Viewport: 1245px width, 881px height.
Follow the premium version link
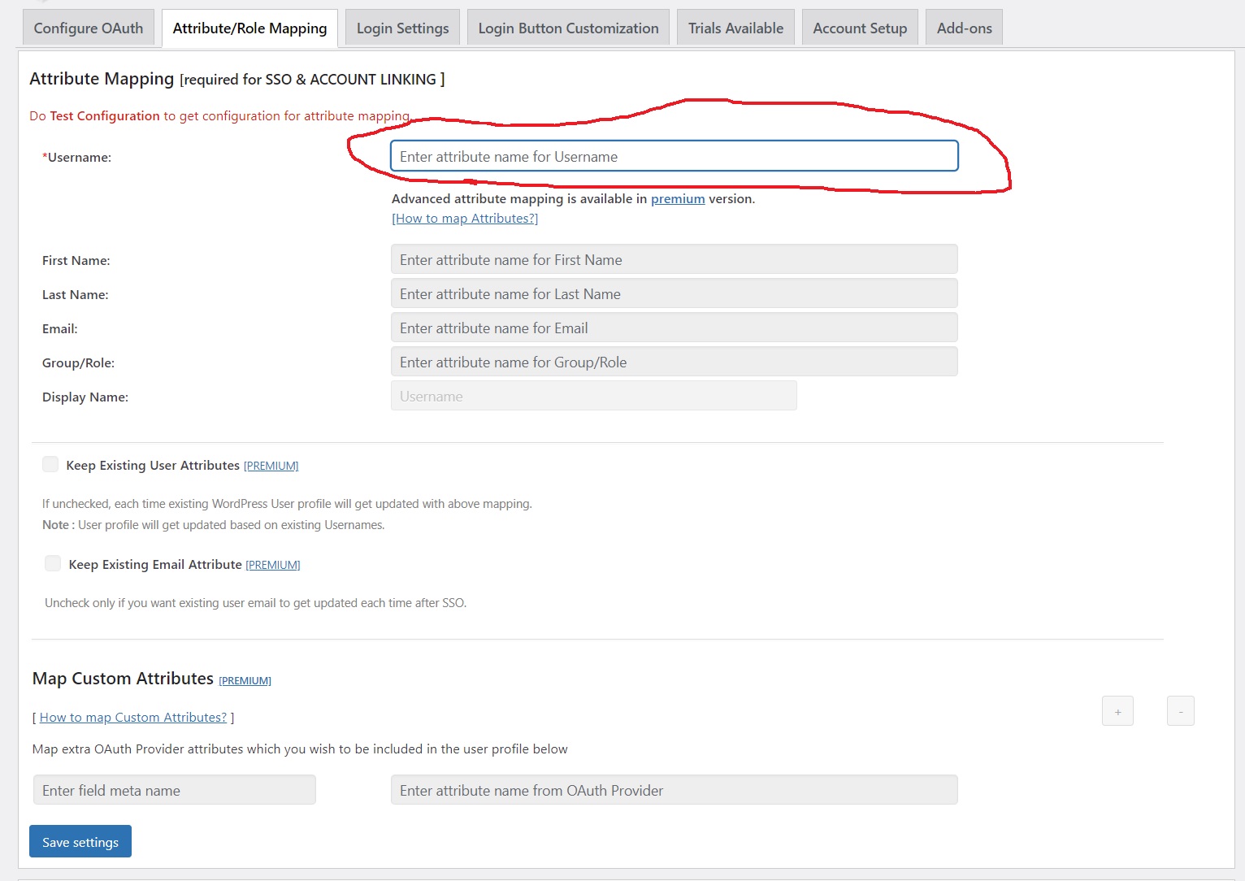678,198
